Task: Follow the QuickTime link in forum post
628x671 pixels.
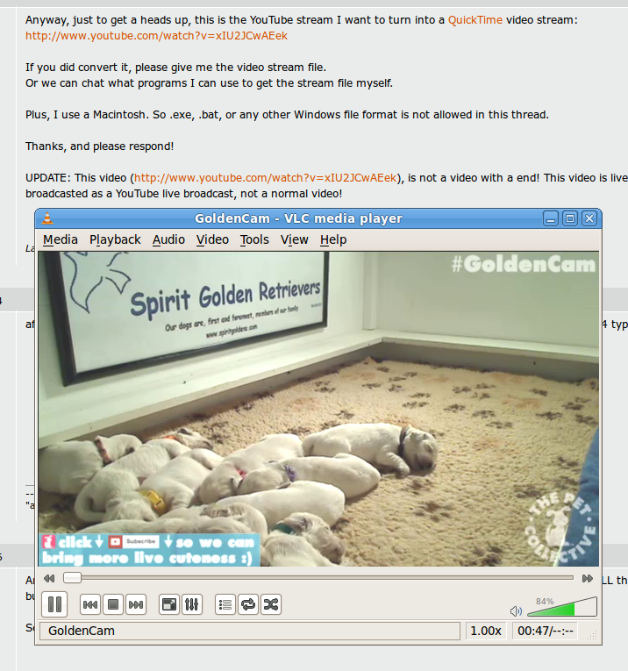Action: (475, 20)
